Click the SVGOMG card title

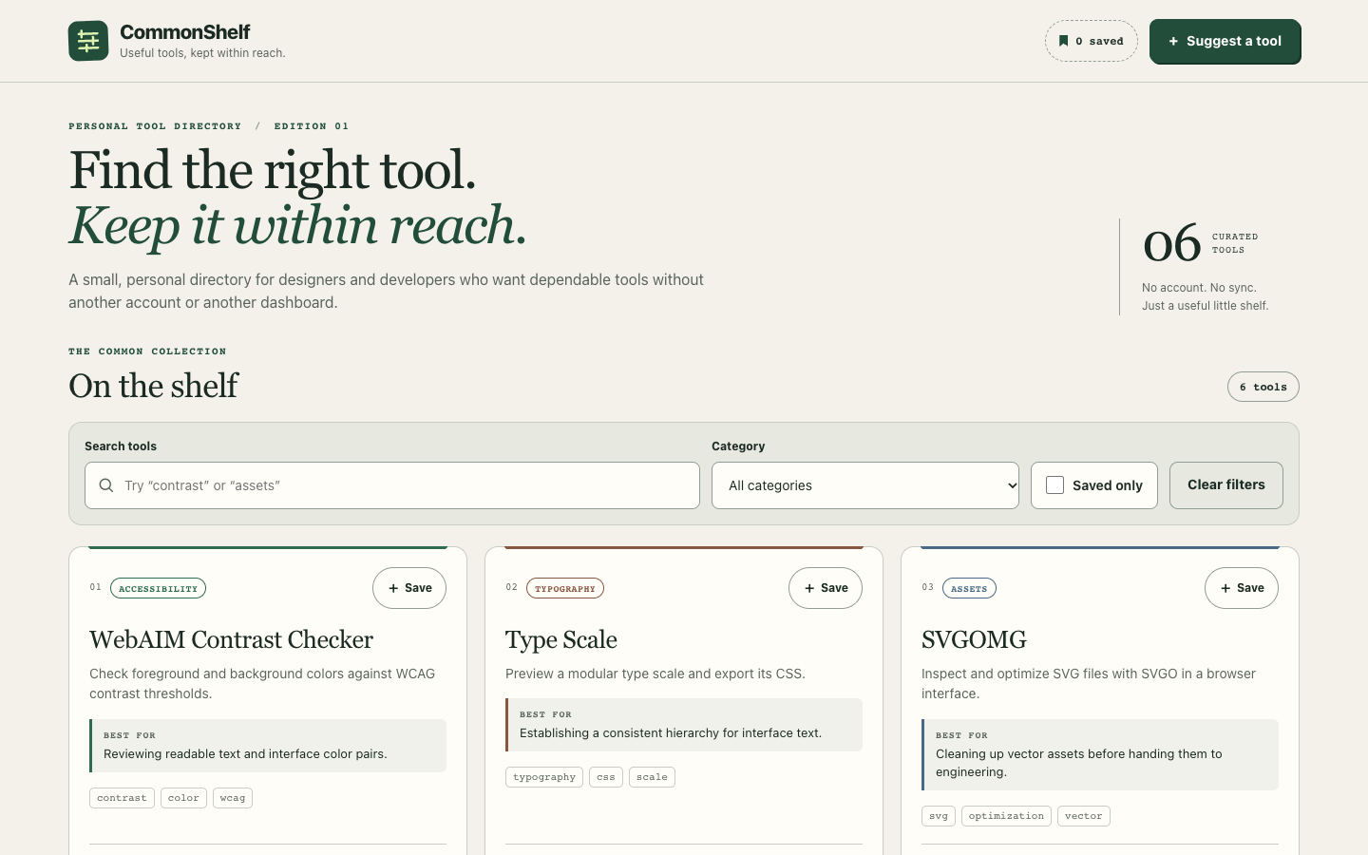(x=974, y=639)
